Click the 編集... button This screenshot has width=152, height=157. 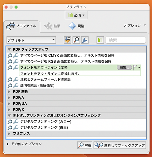[x=124, y=68]
